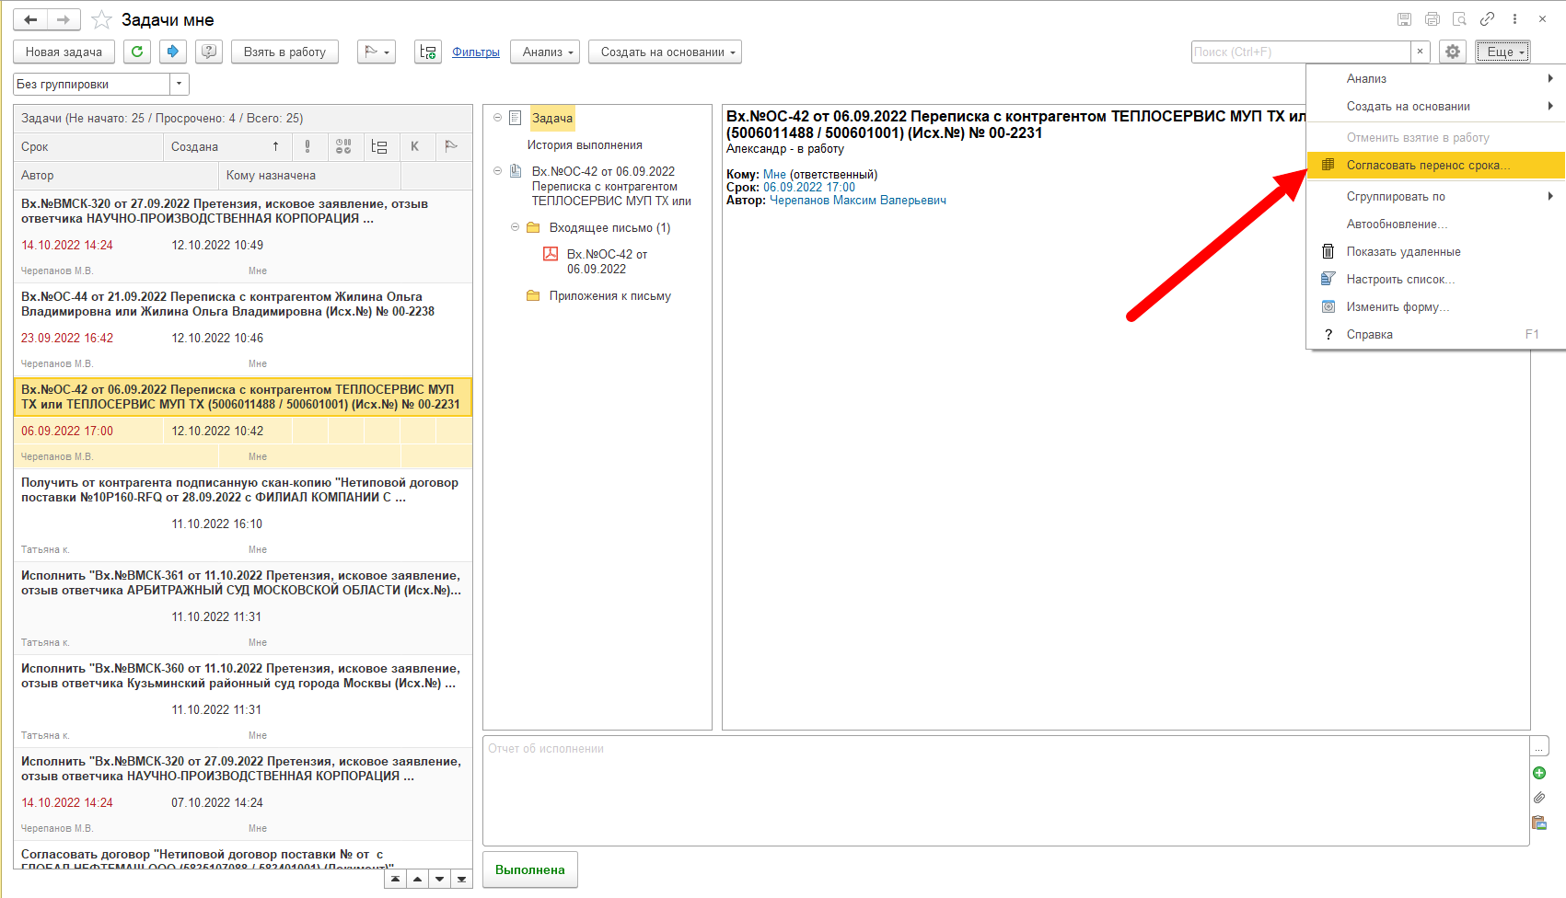Image resolution: width=1566 pixels, height=898 pixels.
Task: Click the question mark toolbar icon
Action: 209,52
